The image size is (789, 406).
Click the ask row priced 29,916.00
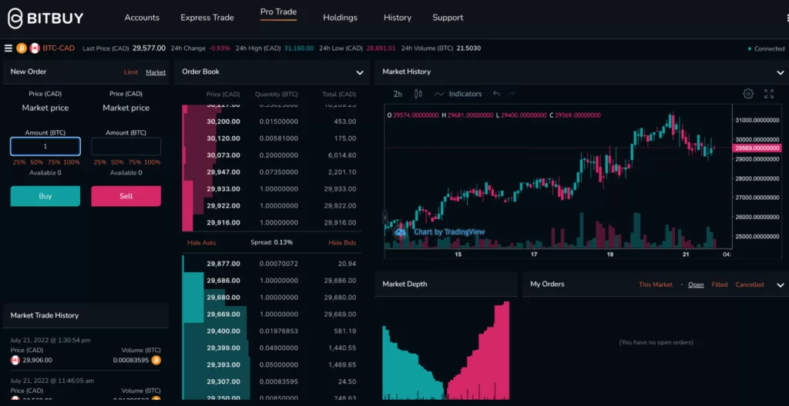(271, 222)
